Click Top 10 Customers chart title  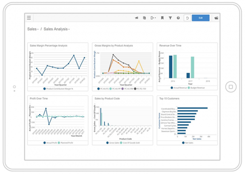[169, 99]
